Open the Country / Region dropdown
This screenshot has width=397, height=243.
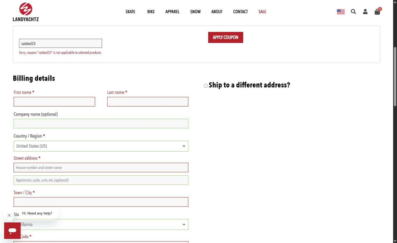coord(101,146)
